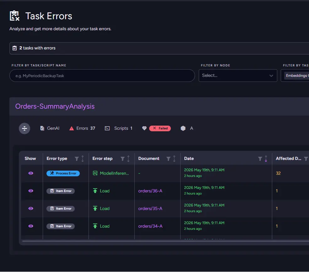Click the Process Error badge
Image resolution: width=309 pixels, height=272 pixels.
pyautogui.click(x=63, y=173)
